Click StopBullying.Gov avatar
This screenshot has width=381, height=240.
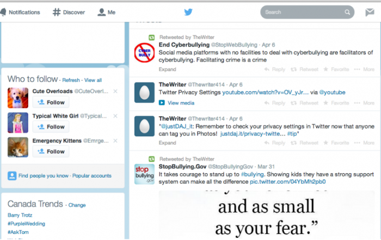pos(145,174)
